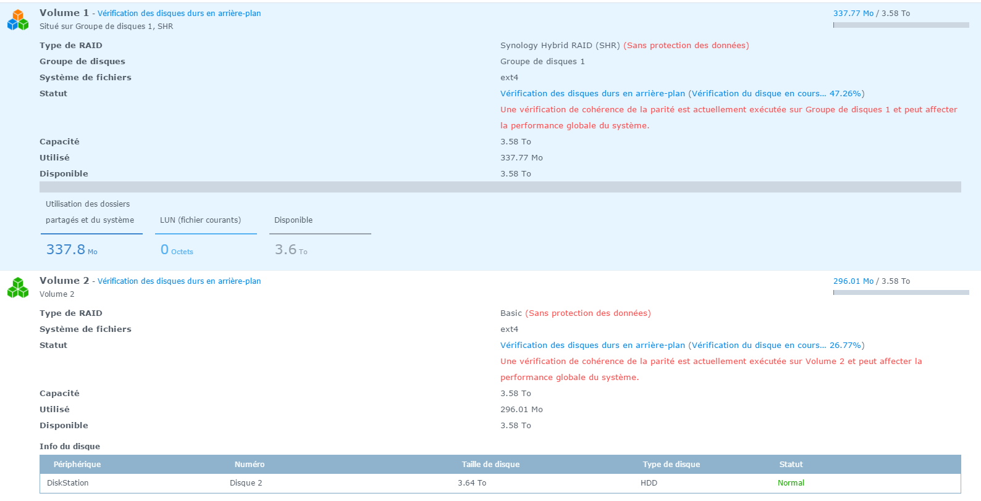The width and height of the screenshot is (981, 501).
Task: Click the HDD disk type cell
Action: tap(649, 483)
